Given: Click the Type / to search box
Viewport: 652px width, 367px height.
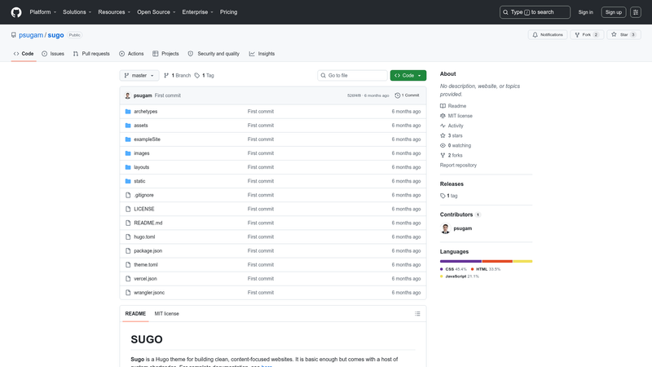Looking at the screenshot, I should (535, 12).
